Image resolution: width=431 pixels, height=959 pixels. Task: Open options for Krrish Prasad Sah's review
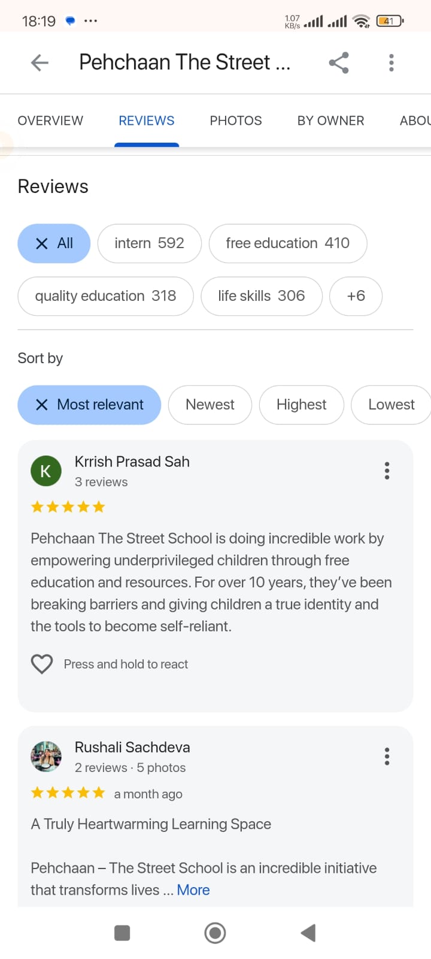click(x=387, y=471)
